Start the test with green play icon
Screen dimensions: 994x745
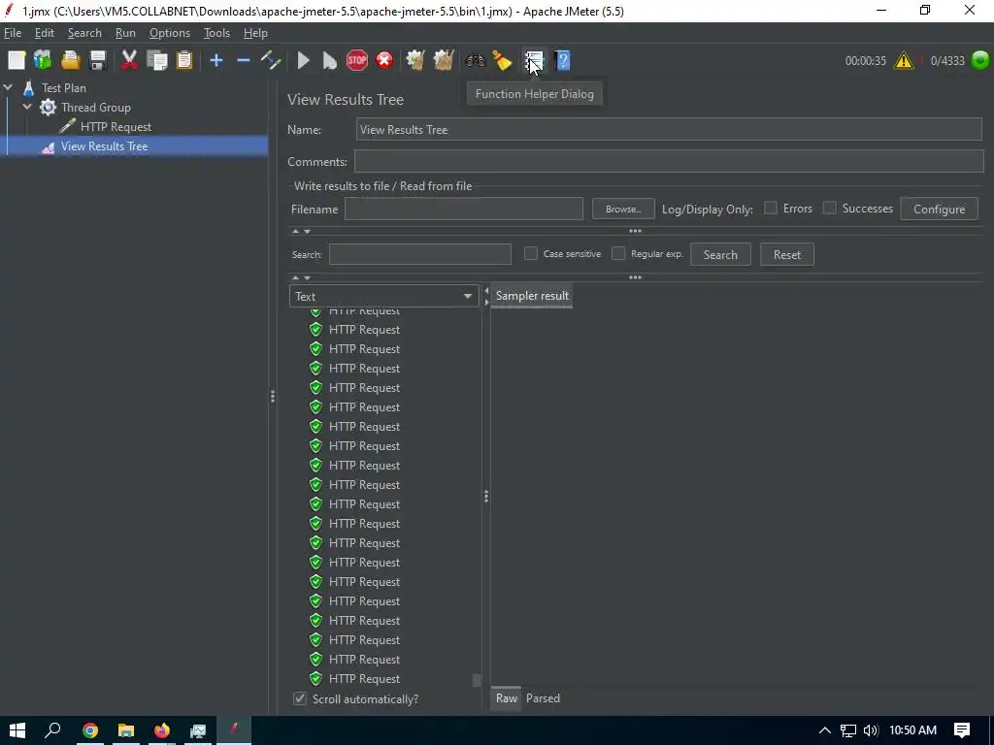pos(304,60)
